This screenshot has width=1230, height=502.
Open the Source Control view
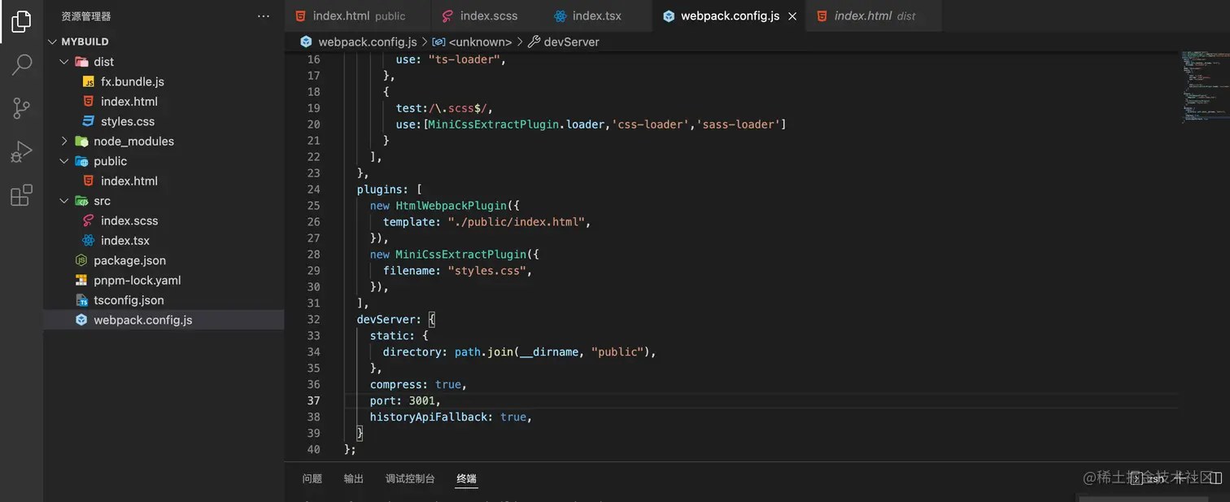22,108
